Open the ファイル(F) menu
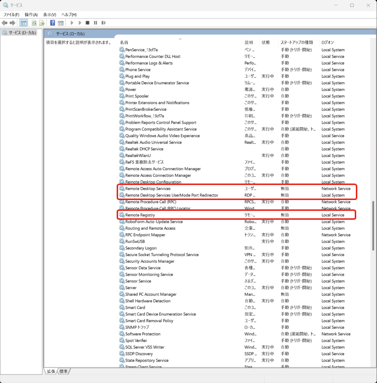The image size is (377, 383). pyautogui.click(x=11, y=15)
